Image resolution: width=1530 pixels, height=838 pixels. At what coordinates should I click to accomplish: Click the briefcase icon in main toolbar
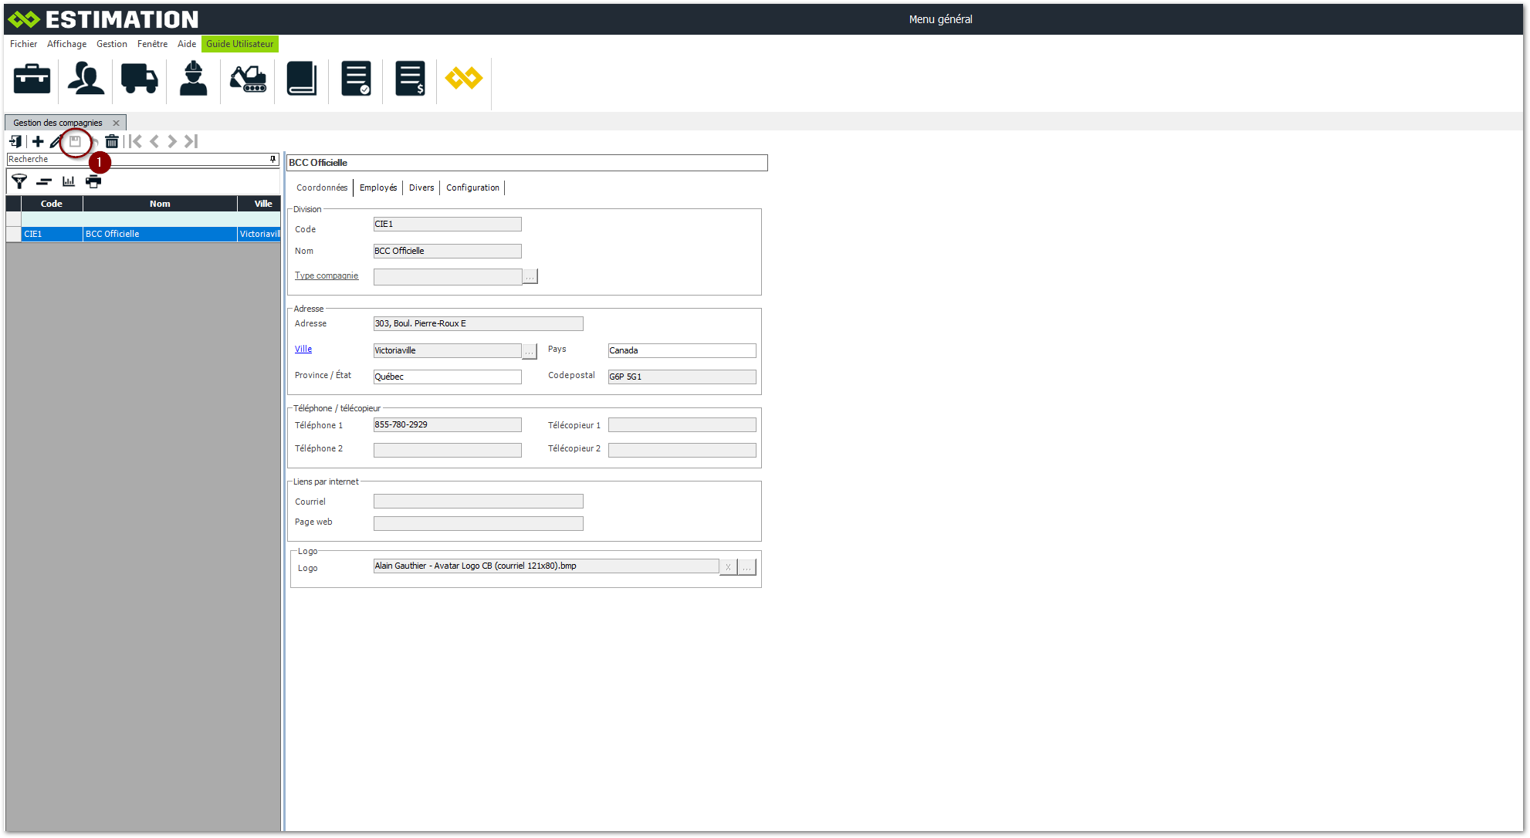click(32, 79)
